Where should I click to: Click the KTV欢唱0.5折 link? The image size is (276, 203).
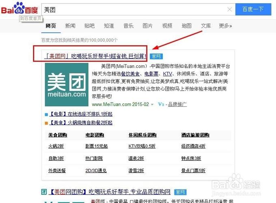pyautogui.click(x=142, y=146)
